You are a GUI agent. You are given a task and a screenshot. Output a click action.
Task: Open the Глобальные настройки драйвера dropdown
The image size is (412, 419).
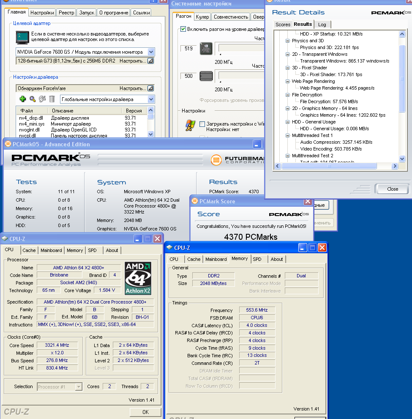(x=151, y=99)
